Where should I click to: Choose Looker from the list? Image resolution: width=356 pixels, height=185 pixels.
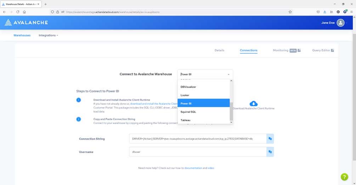(203, 95)
